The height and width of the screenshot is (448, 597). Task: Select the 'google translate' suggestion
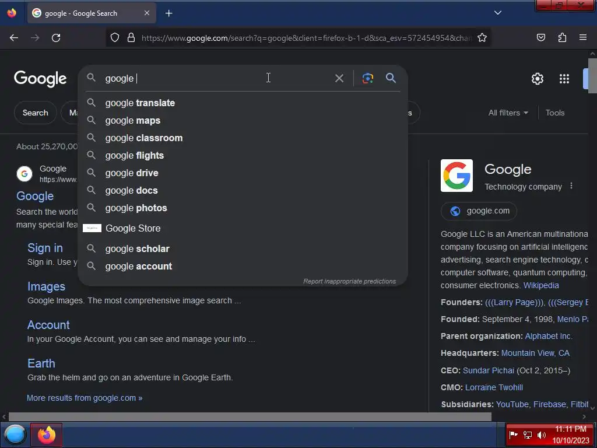pos(243,103)
